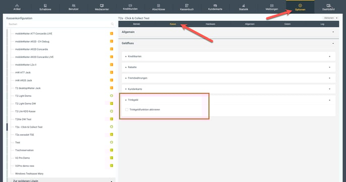Viewport: 346px width, 182px height.
Task: Click green circle status for T2 Lite KDS Kasse
Action: pyautogui.click(x=111, y=111)
